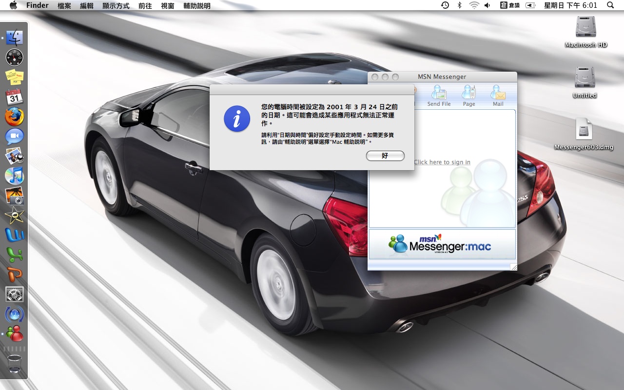Click the "Click here to sign in" link
The height and width of the screenshot is (390, 624).
[442, 162]
